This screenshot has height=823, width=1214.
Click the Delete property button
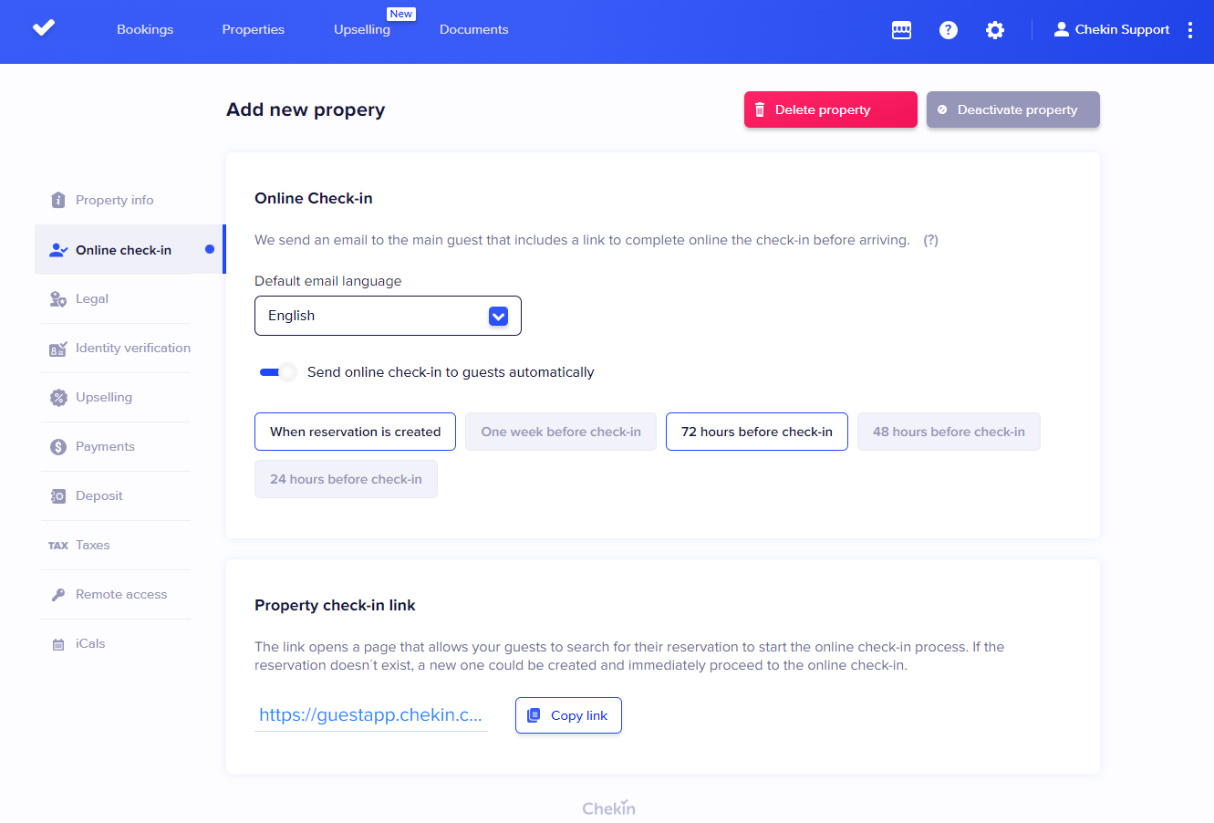point(830,110)
